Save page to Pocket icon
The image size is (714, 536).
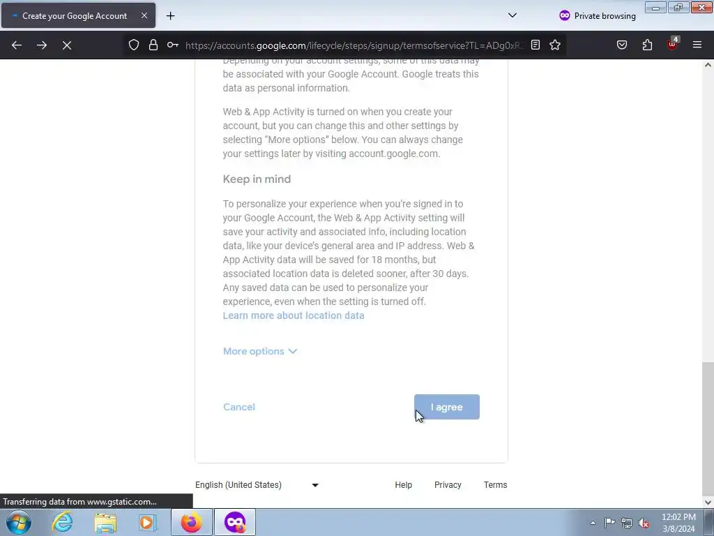tap(622, 45)
